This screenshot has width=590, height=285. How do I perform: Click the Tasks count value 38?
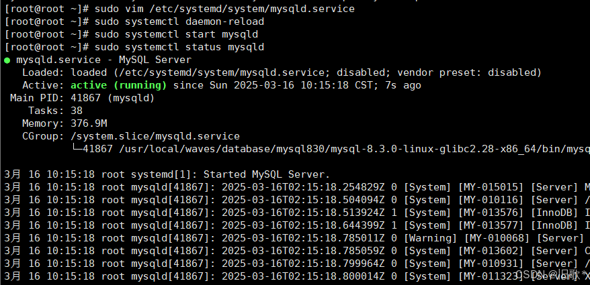(x=77, y=111)
